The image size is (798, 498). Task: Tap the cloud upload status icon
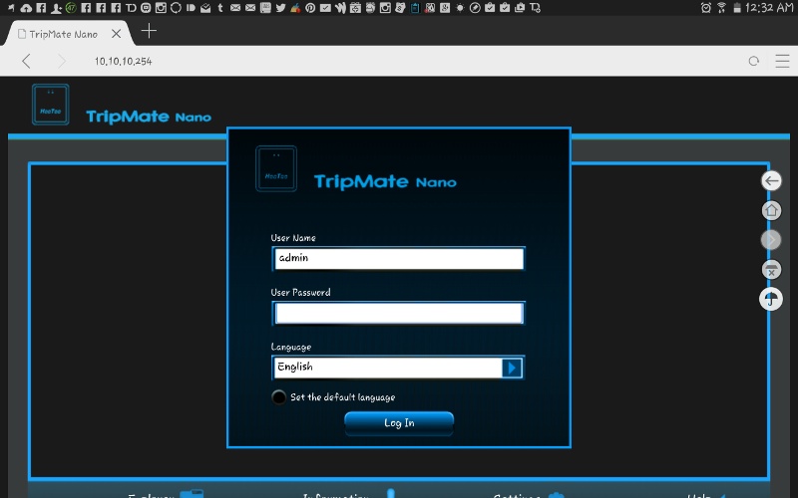coord(26,8)
